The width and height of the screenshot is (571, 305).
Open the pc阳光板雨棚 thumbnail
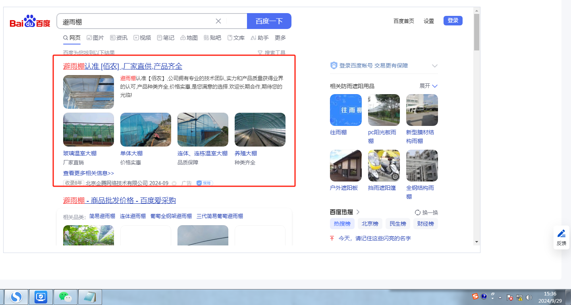pyautogui.click(x=384, y=110)
